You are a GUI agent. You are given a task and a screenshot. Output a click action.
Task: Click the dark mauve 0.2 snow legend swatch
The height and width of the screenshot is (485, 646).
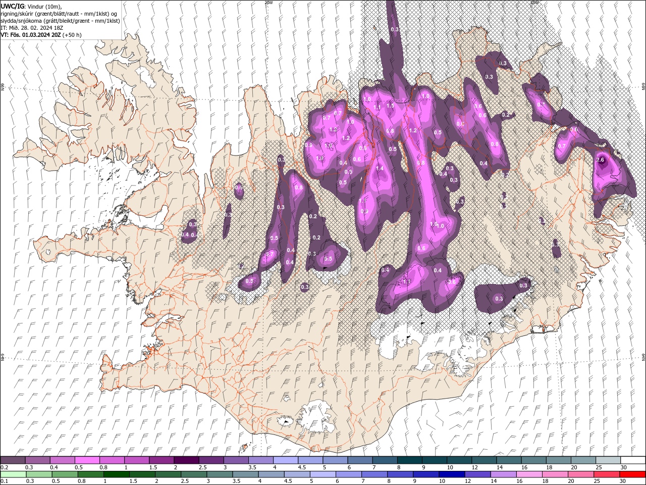point(13,460)
